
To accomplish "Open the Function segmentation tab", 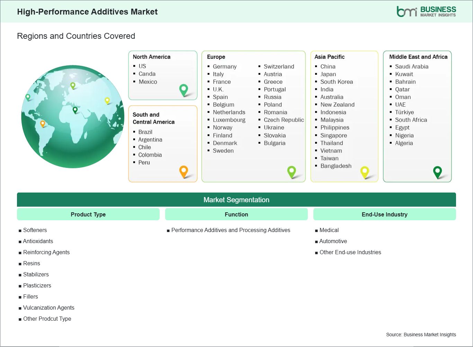I will point(236,214).
